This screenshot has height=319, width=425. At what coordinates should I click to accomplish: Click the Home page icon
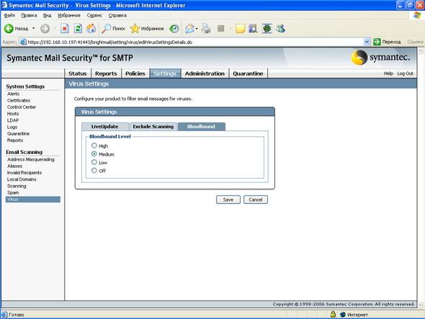coord(91,29)
